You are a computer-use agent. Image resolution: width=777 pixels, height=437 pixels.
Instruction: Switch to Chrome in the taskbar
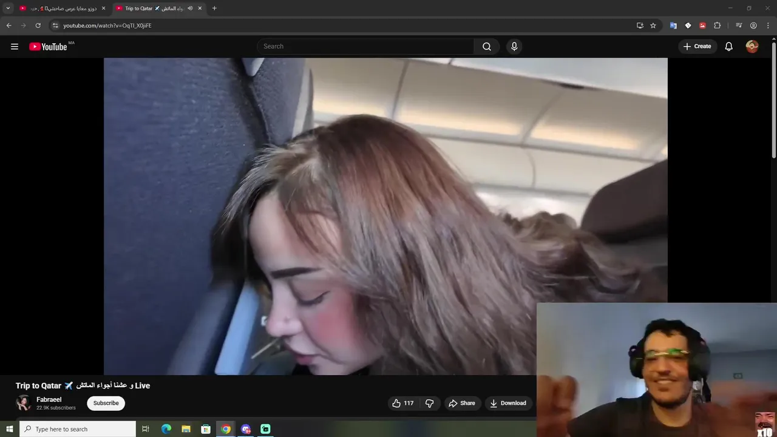click(226, 429)
